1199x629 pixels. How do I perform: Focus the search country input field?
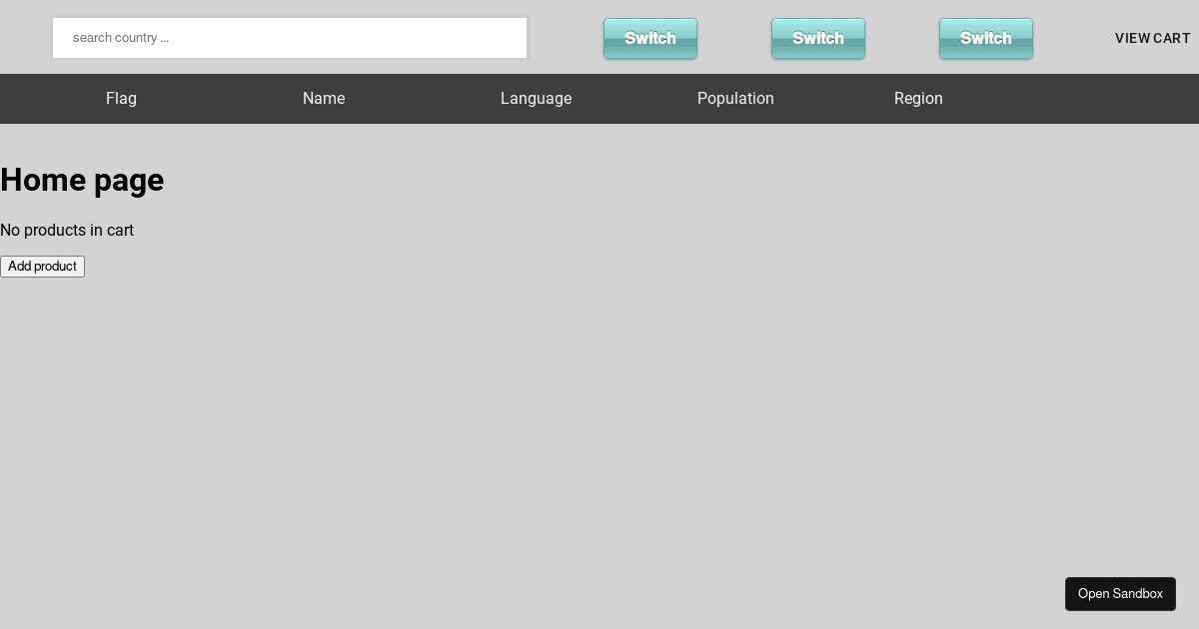point(290,38)
